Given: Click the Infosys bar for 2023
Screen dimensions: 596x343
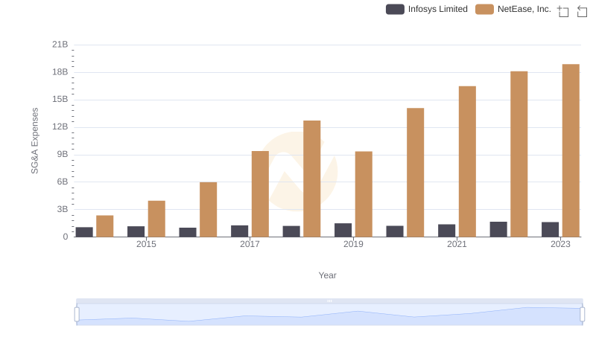Looking at the screenshot, I should pyautogui.click(x=550, y=230).
